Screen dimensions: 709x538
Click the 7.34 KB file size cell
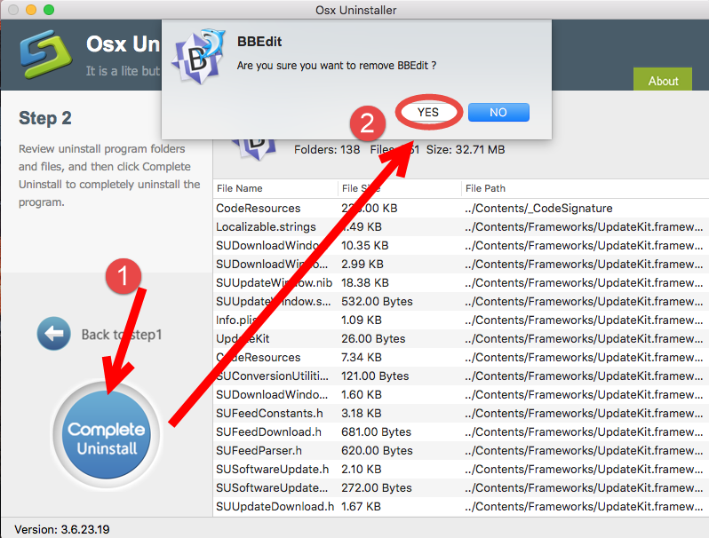point(362,357)
